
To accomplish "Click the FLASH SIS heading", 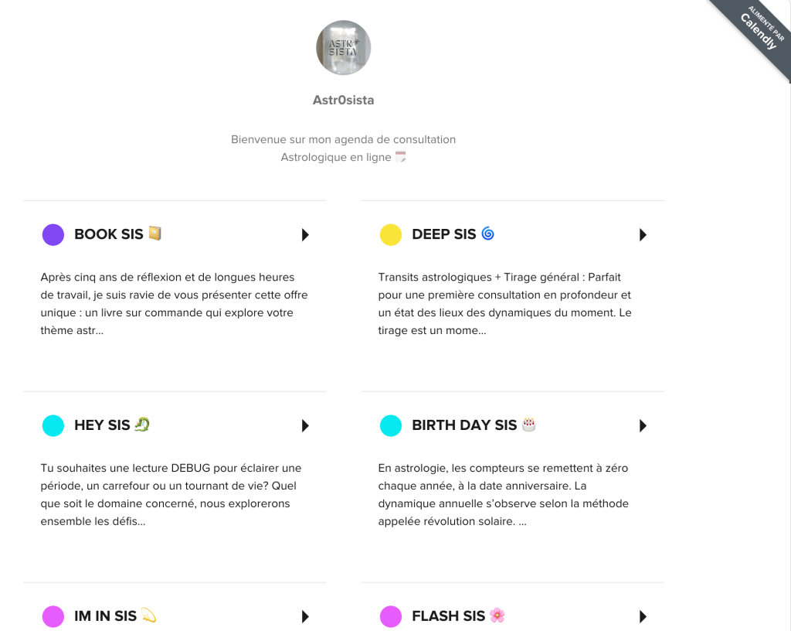I will tap(448, 616).
